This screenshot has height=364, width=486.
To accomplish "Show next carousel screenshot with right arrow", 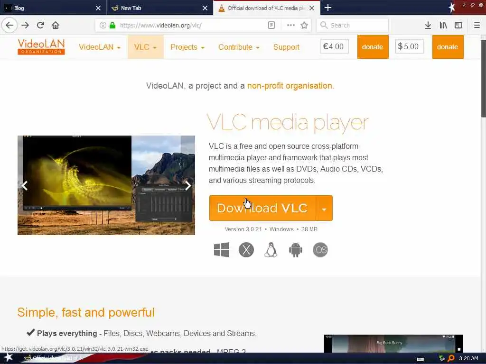I will pos(188,186).
